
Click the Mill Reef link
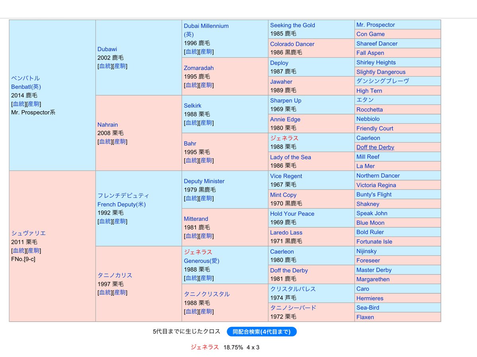[x=368, y=157]
